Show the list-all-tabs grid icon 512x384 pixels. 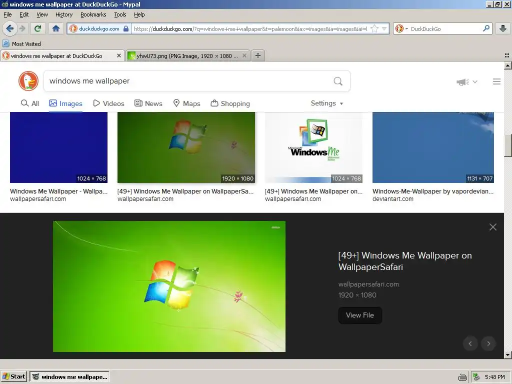[507, 55]
